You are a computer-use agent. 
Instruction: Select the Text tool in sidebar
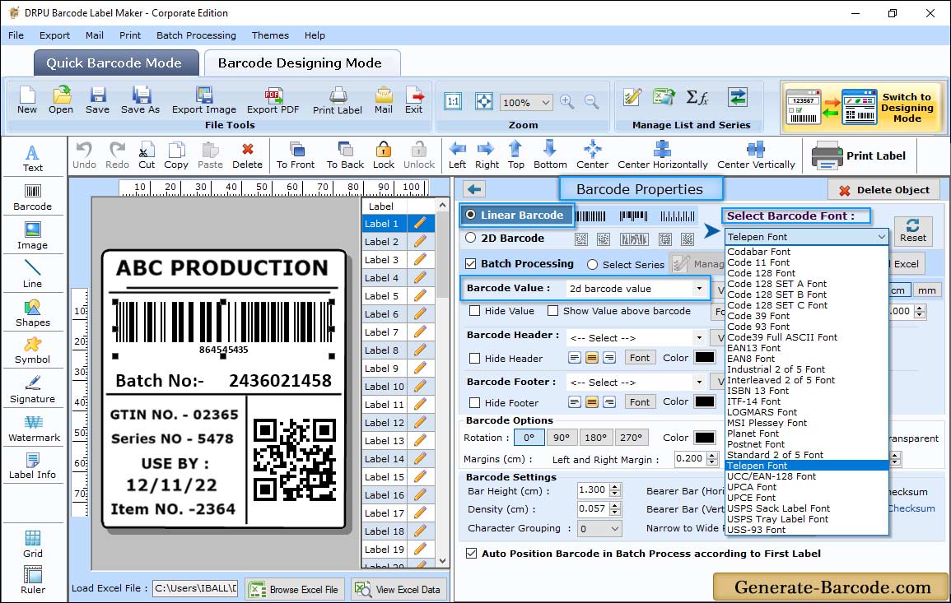(33, 159)
